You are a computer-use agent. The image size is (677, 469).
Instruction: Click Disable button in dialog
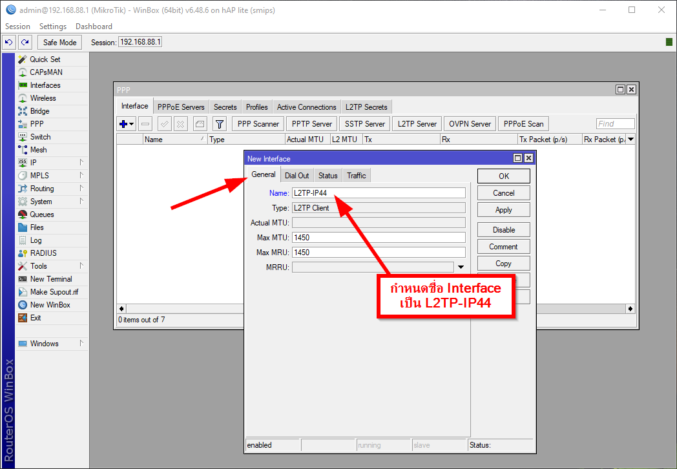503,230
